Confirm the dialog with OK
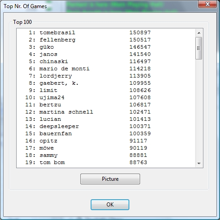Screen dimensions: 220x220 click(x=110, y=205)
